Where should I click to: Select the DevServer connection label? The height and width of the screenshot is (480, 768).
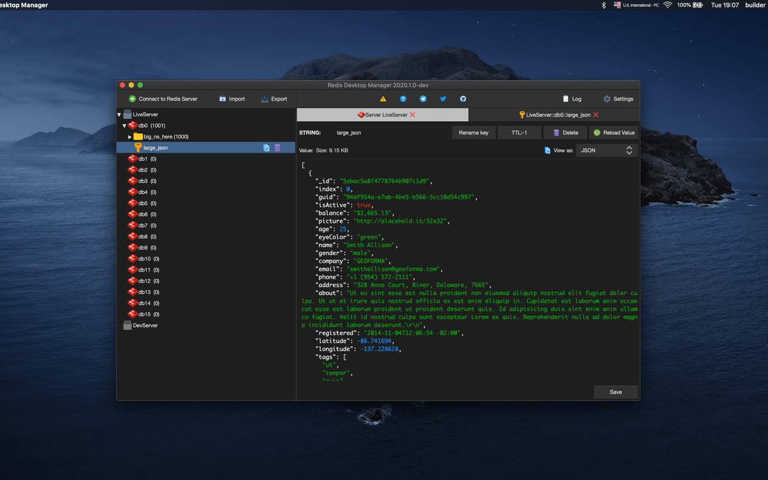145,325
